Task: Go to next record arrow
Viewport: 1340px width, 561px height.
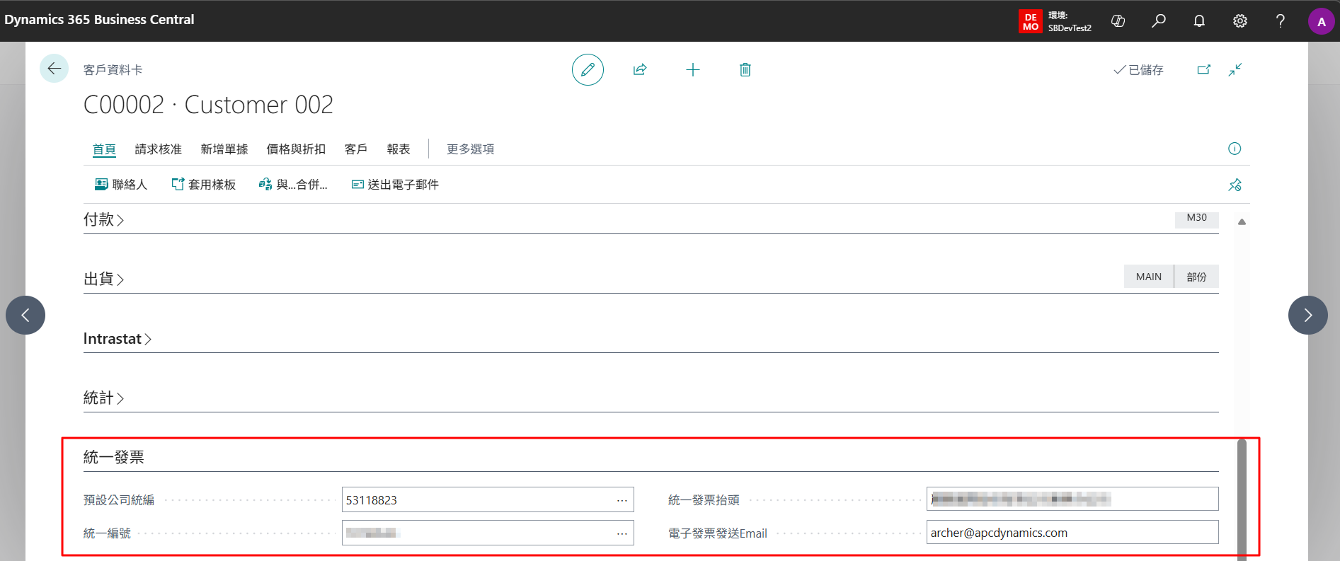Action: point(1308,315)
